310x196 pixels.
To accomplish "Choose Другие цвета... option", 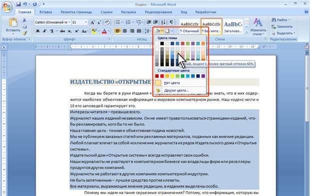I will tap(180, 90).
